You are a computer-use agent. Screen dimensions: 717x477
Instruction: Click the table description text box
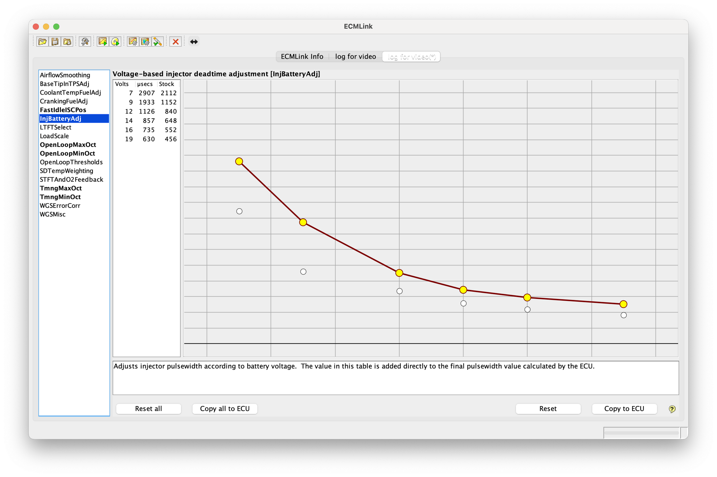coord(396,378)
